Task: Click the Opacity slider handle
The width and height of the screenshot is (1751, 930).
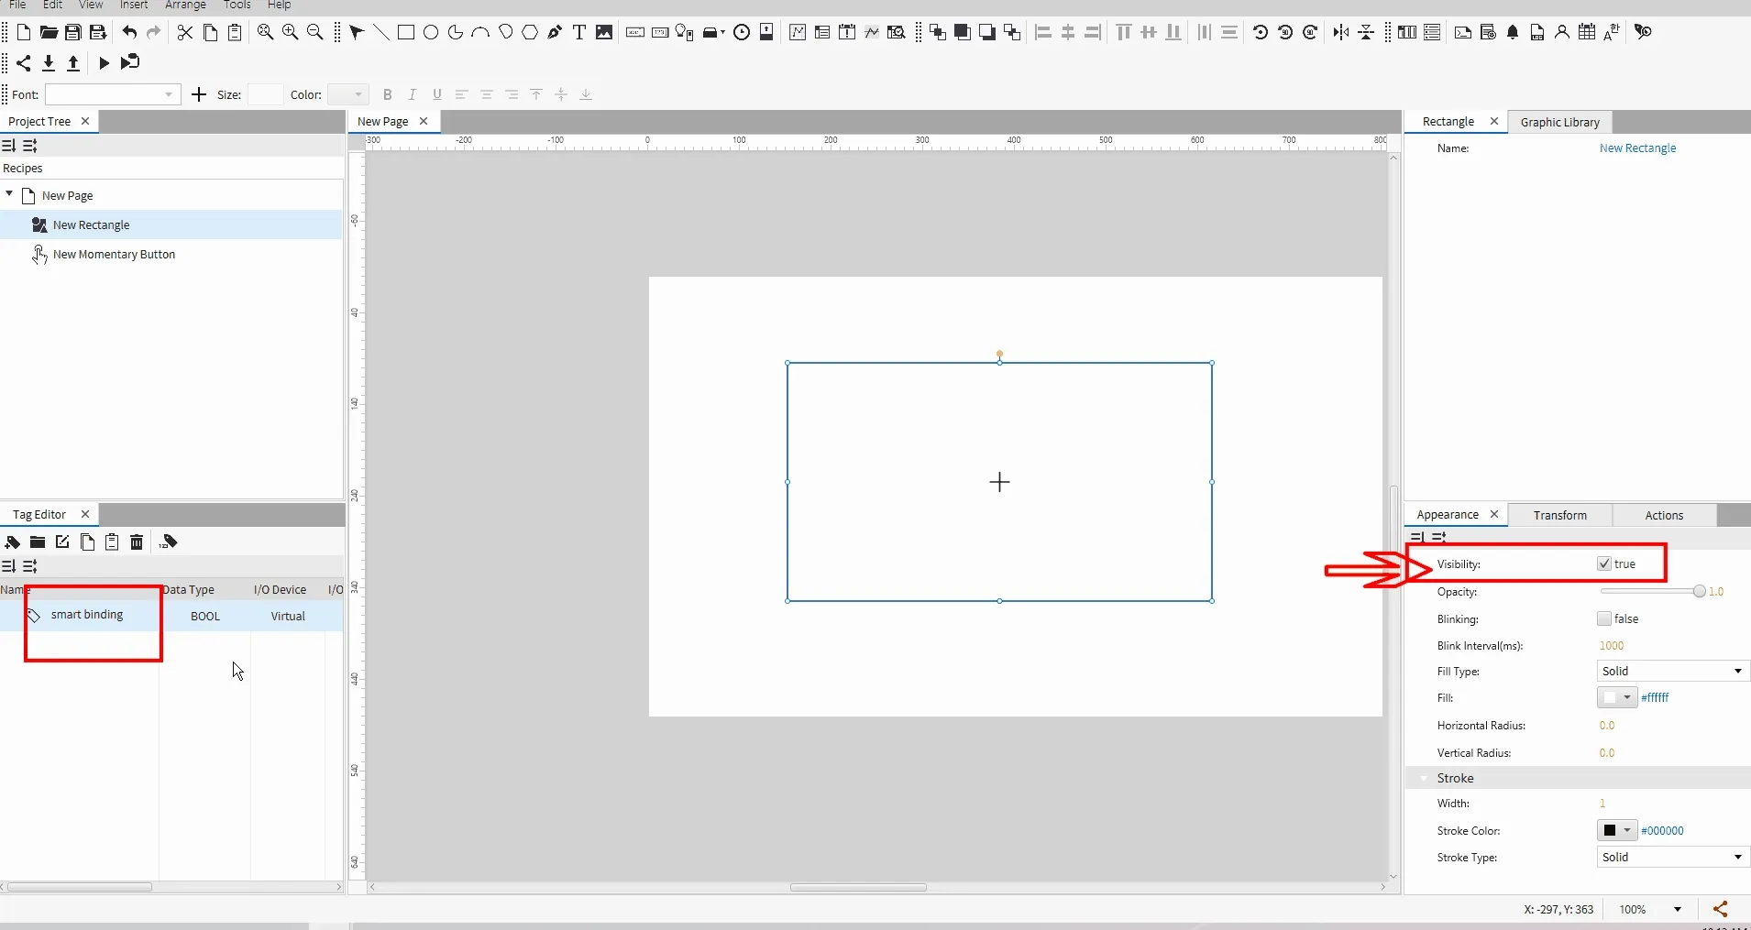Action: pyautogui.click(x=1700, y=592)
